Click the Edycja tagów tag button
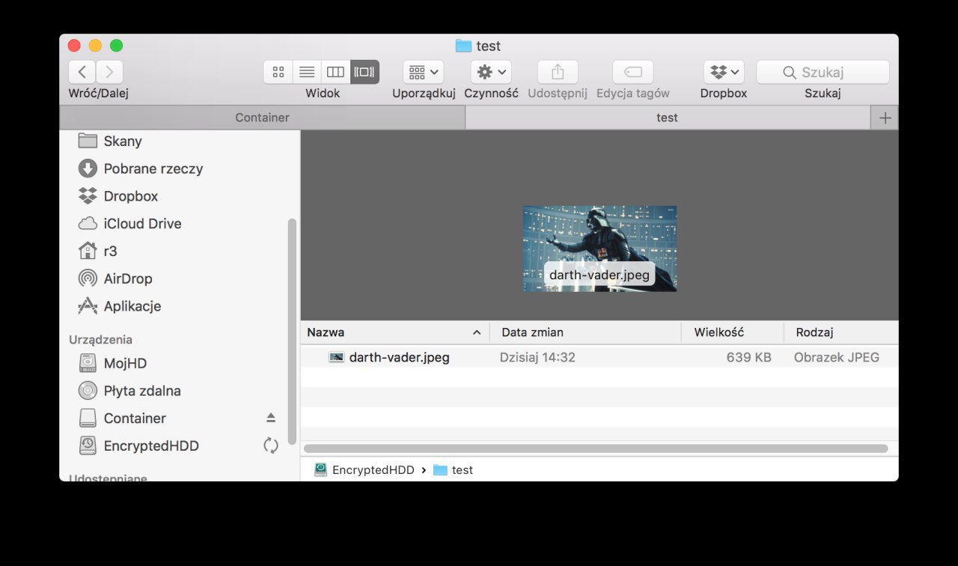The width and height of the screenshot is (958, 566). [633, 72]
